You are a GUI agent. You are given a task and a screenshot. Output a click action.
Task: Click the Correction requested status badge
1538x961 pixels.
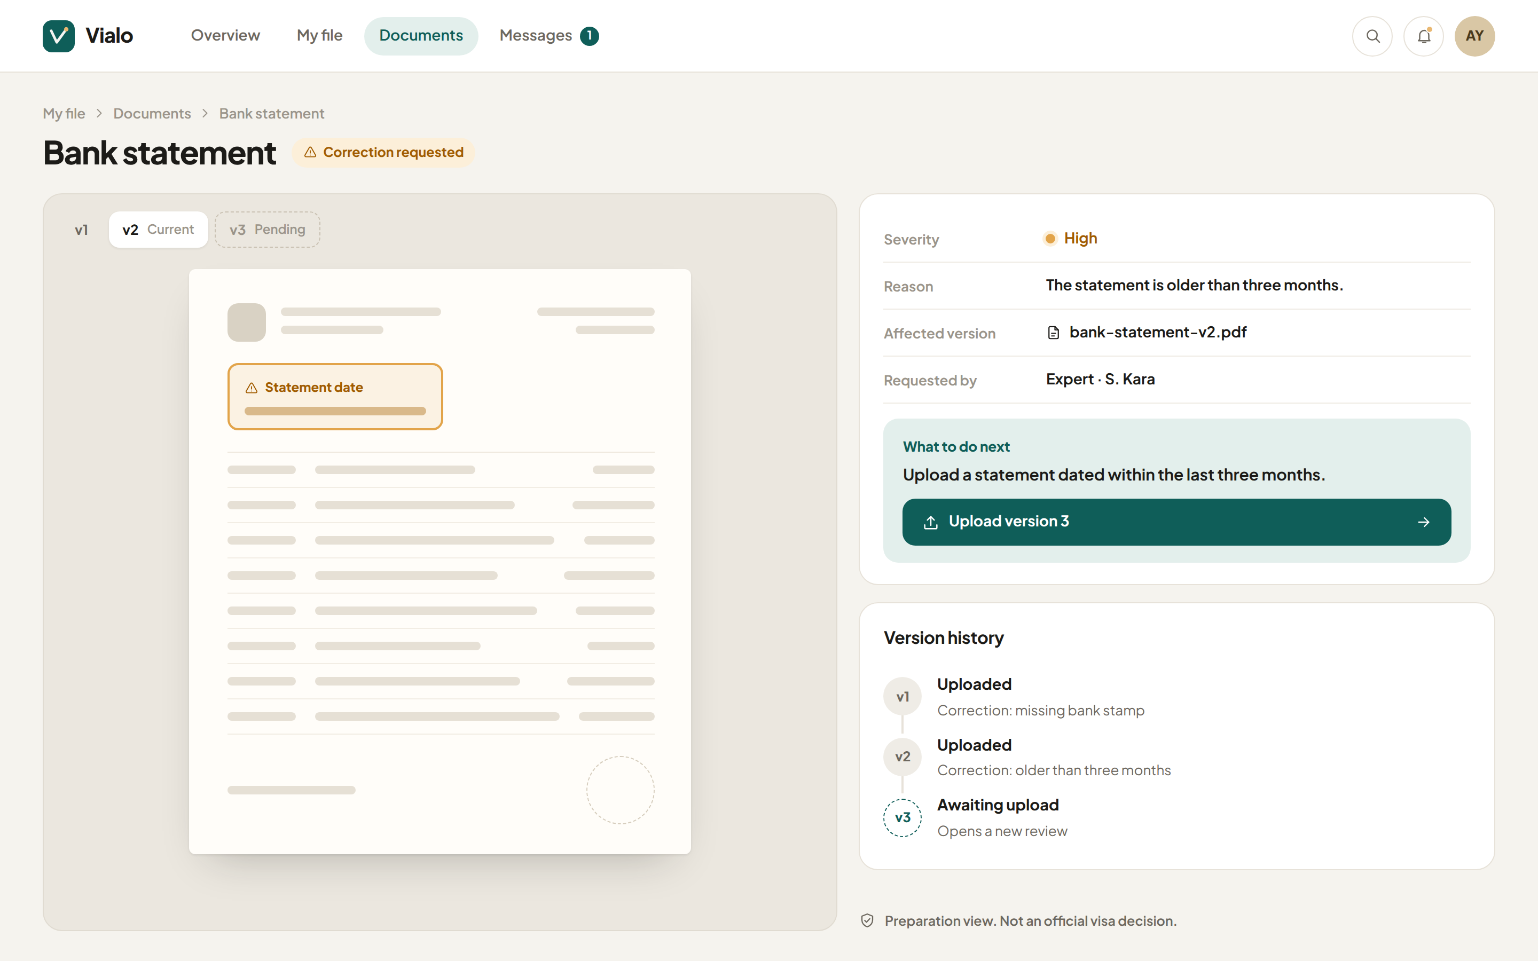pos(383,153)
